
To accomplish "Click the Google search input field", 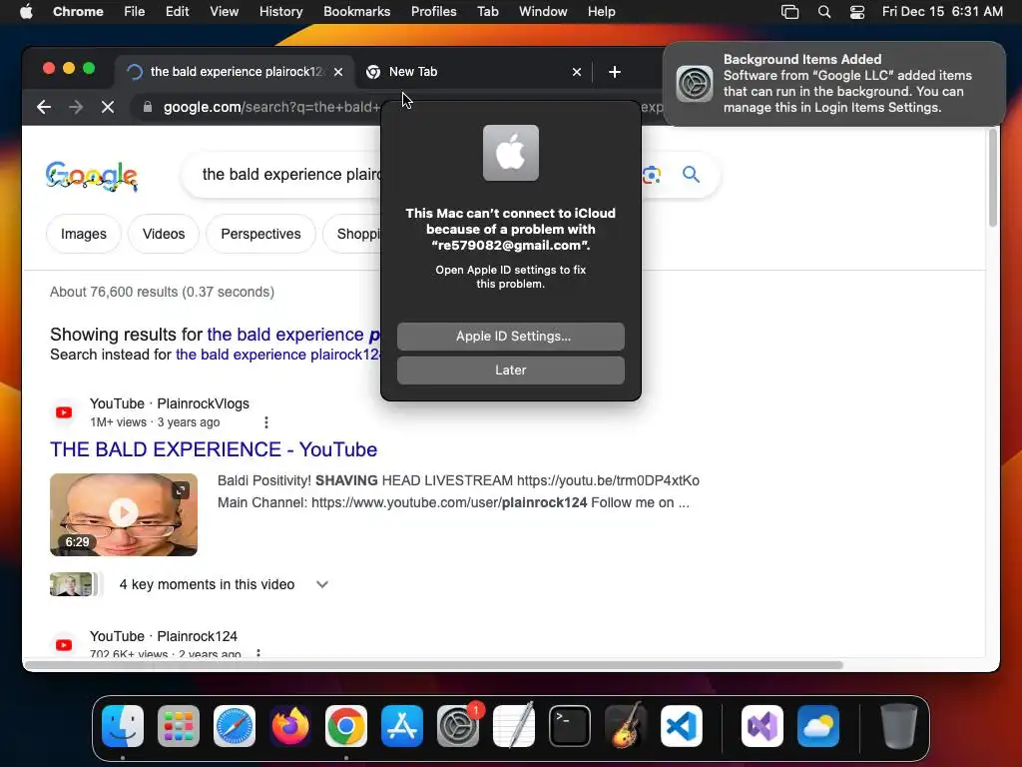I will pos(290,174).
